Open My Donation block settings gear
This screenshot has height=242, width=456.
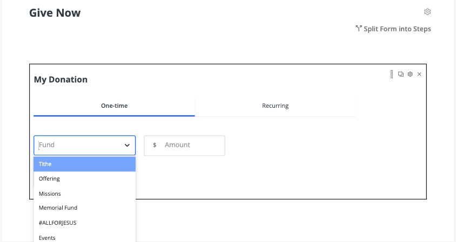pyautogui.click(x=410, y=74)
